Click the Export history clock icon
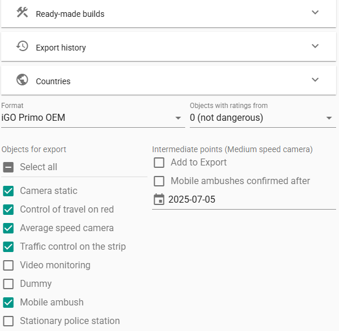 pyautogui.click(x=22, y=46)
